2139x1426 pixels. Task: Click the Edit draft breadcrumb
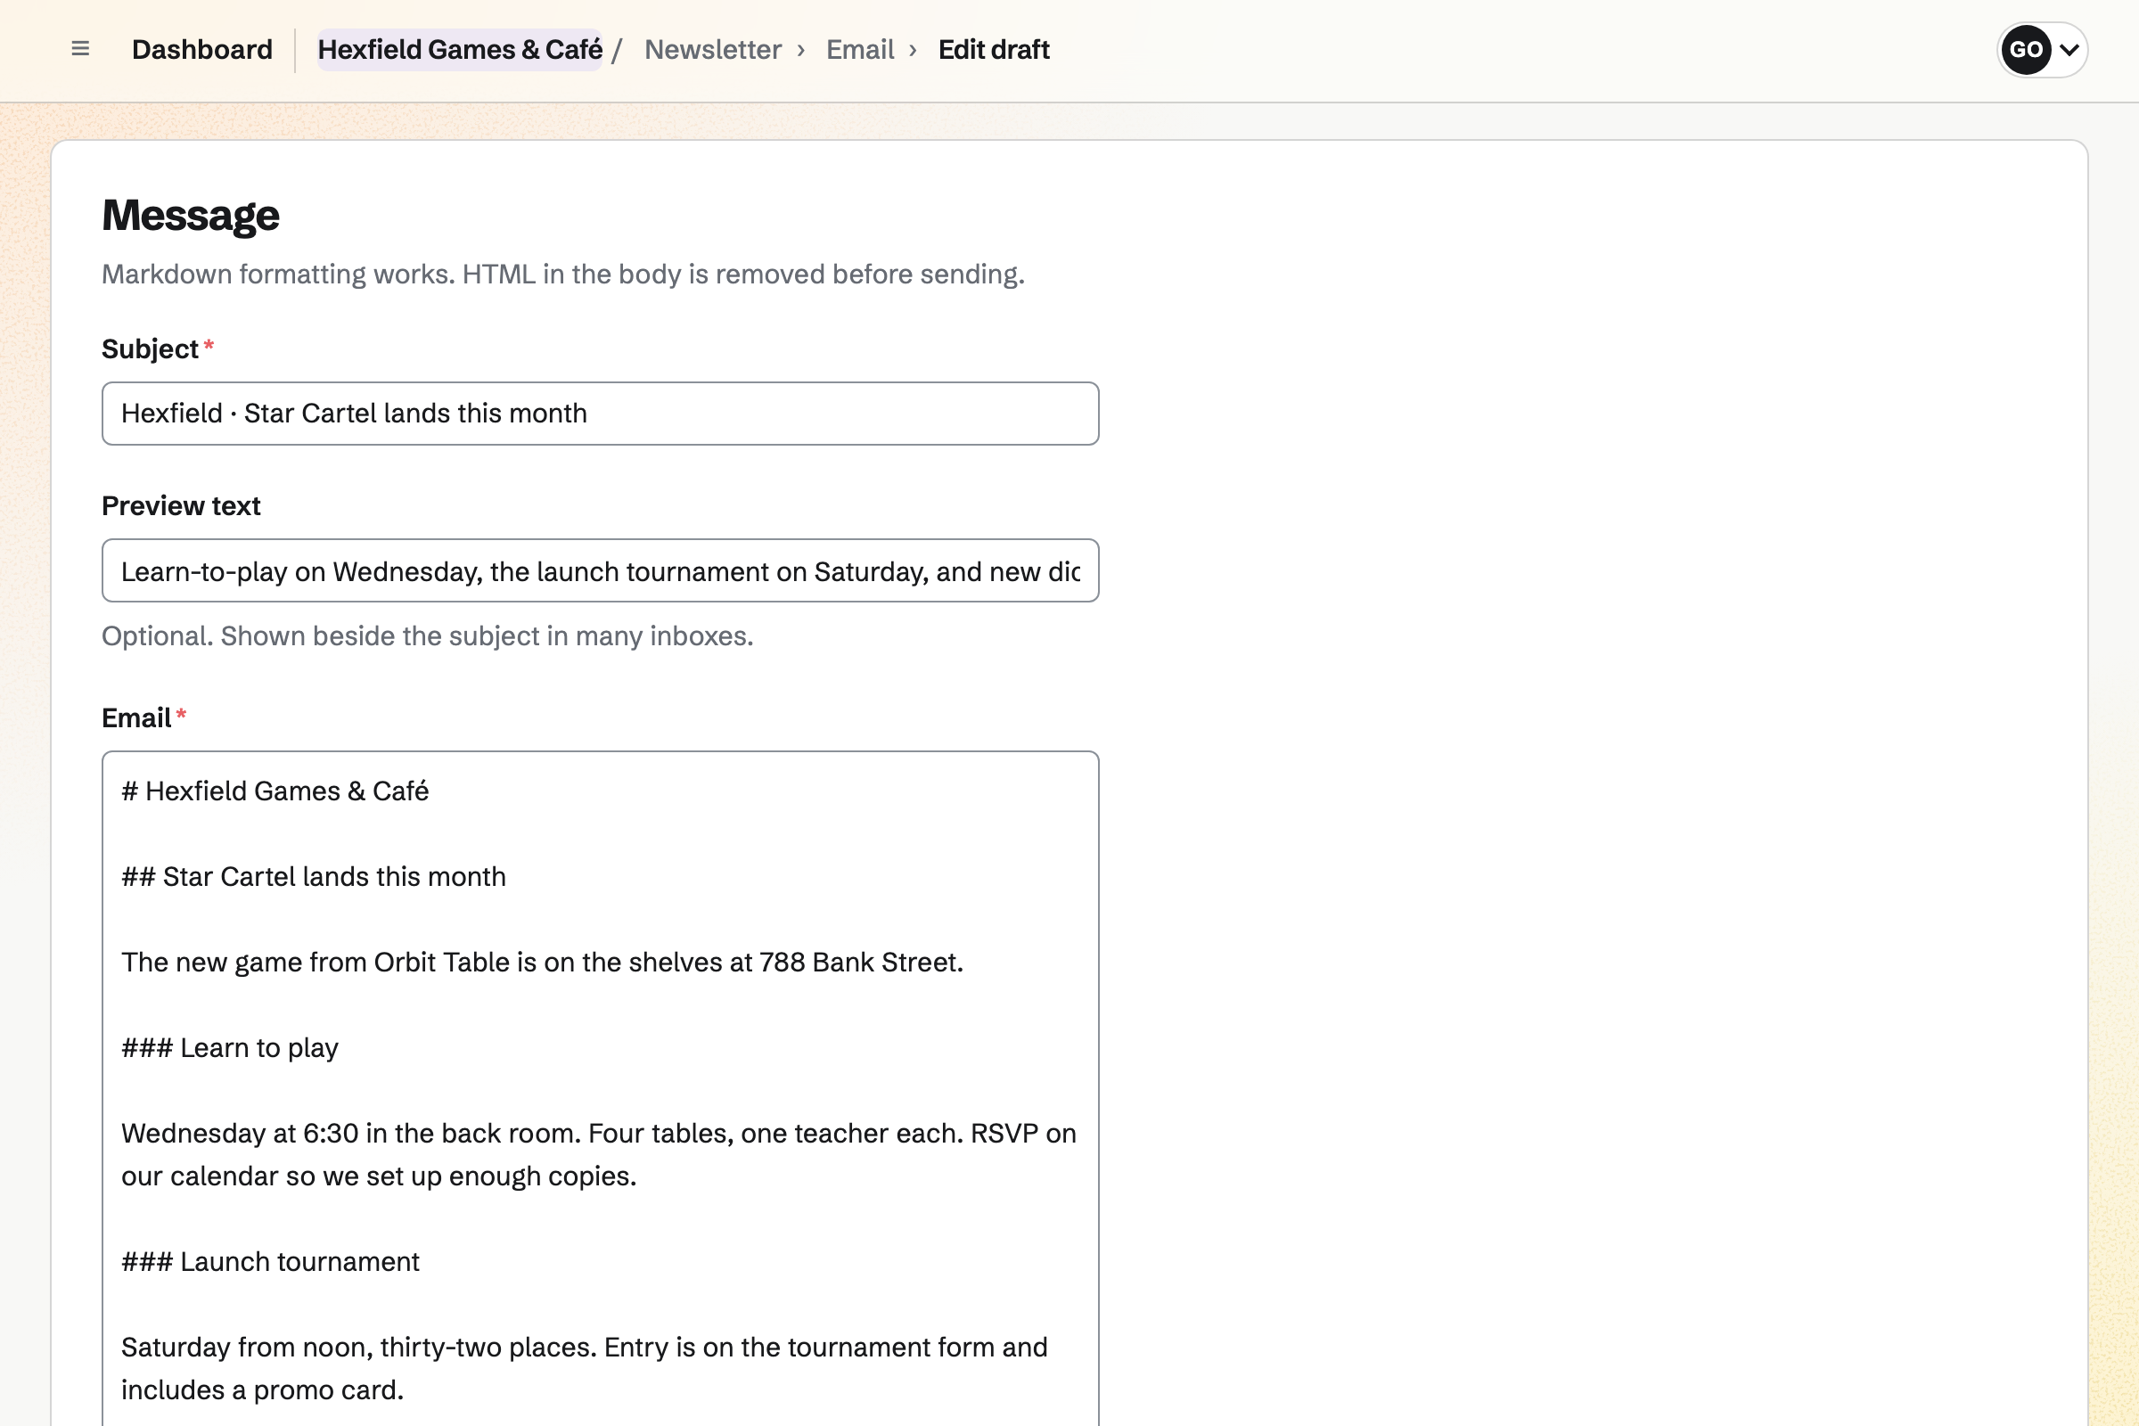(993, 49)
